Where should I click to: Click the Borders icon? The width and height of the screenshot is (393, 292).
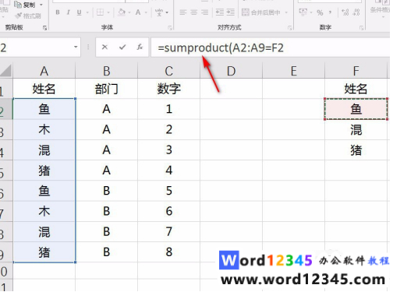point(100,12)
